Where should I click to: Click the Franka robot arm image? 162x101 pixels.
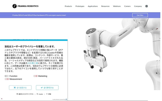click(x=122, y=54)
